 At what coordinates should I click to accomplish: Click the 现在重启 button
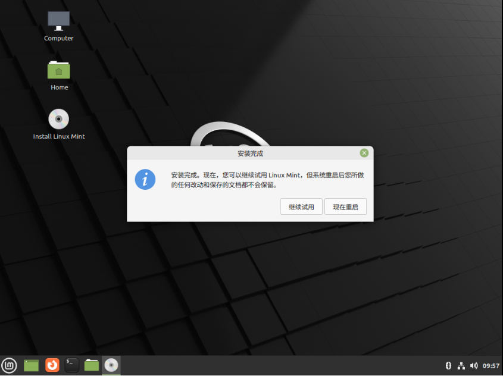click(x=345, y=206)
